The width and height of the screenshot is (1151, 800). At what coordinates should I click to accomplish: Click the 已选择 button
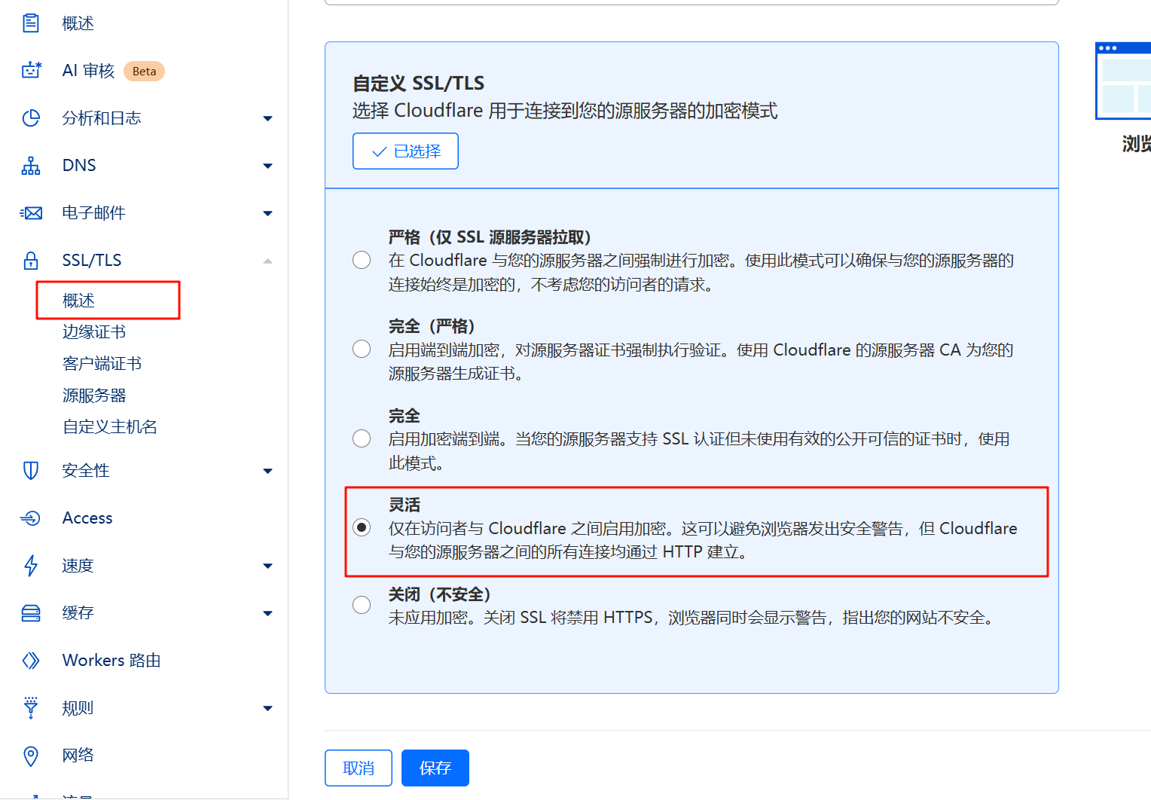(405, 151)
